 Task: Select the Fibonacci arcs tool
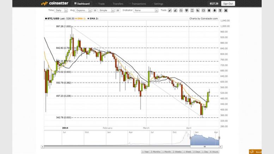pos(197,11)
